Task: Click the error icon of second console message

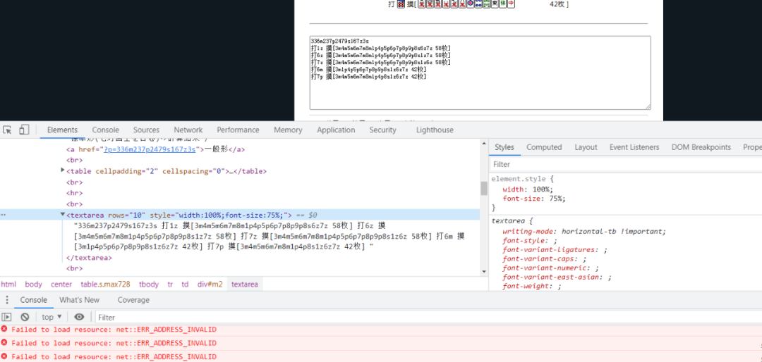Action: pyautogui.click(x=4, y=342)
